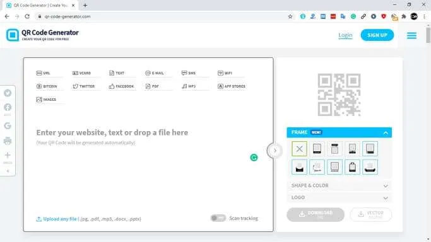Click the QR code preview image
This screenshot has height=242, width=431.
(x=339, y=95)
